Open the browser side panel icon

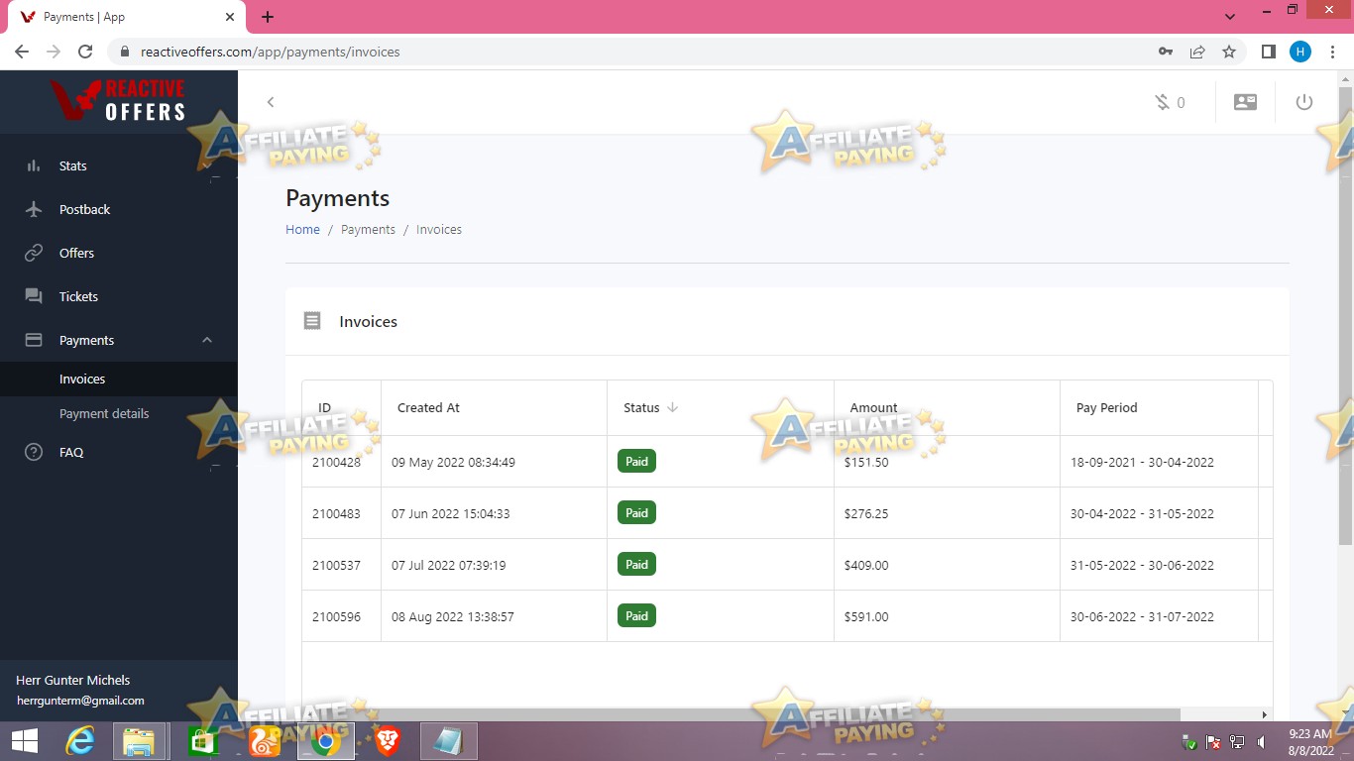coord(1268,52)
